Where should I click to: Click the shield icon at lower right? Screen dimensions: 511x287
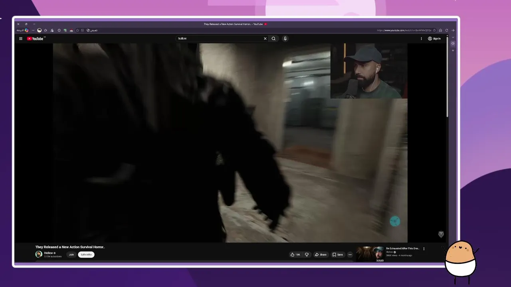(x=441, y=234)
